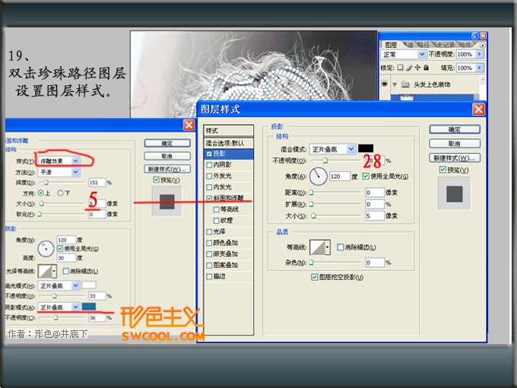This screenshot has height=388, width=517.
Task: Open the bevel 方法 平滑 dropdown
Action: point(59,172)
